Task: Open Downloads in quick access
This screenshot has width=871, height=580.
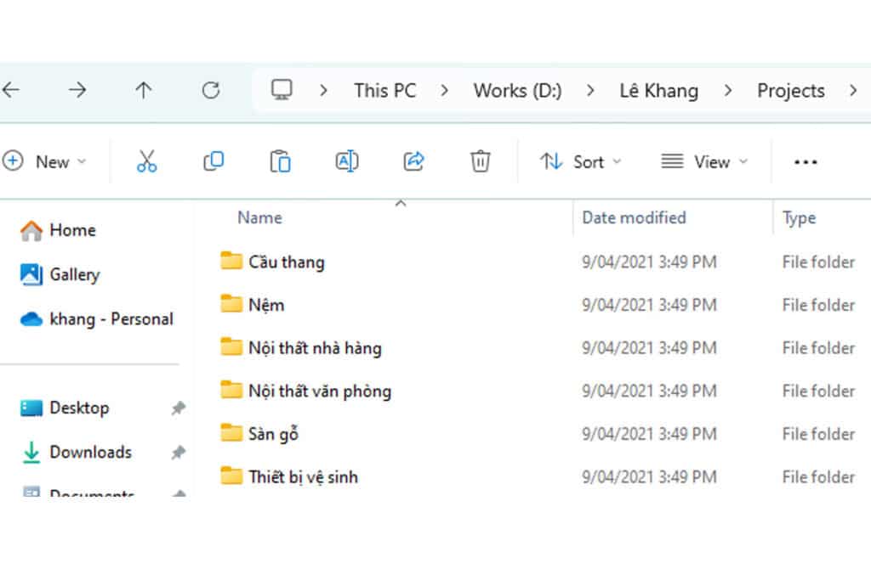Action: (76, 452)
